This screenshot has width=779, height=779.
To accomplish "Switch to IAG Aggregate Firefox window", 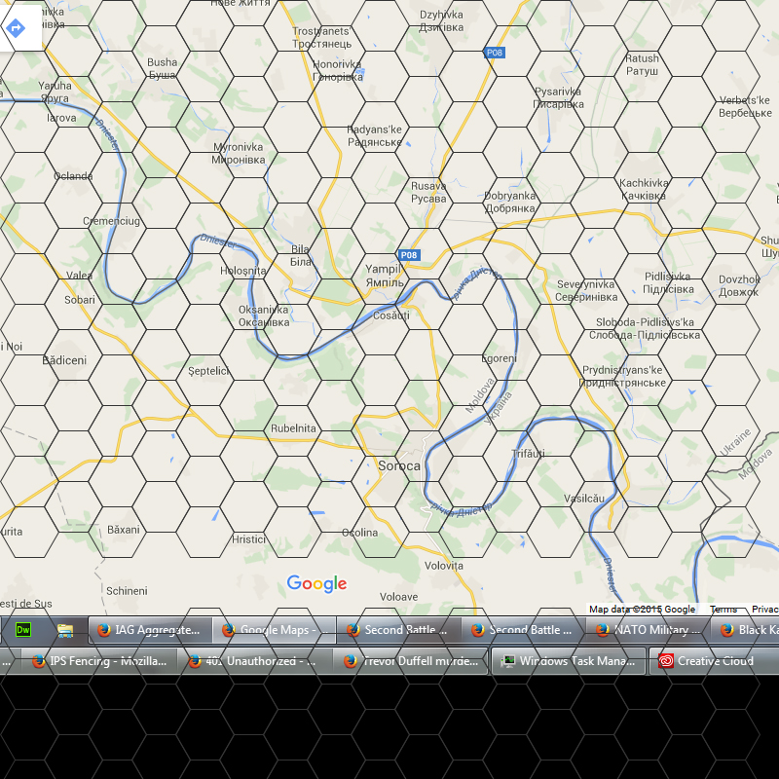I will 150,630.
